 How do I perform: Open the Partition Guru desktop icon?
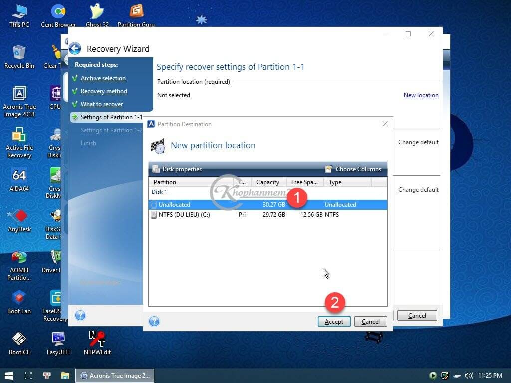point(136,15)
